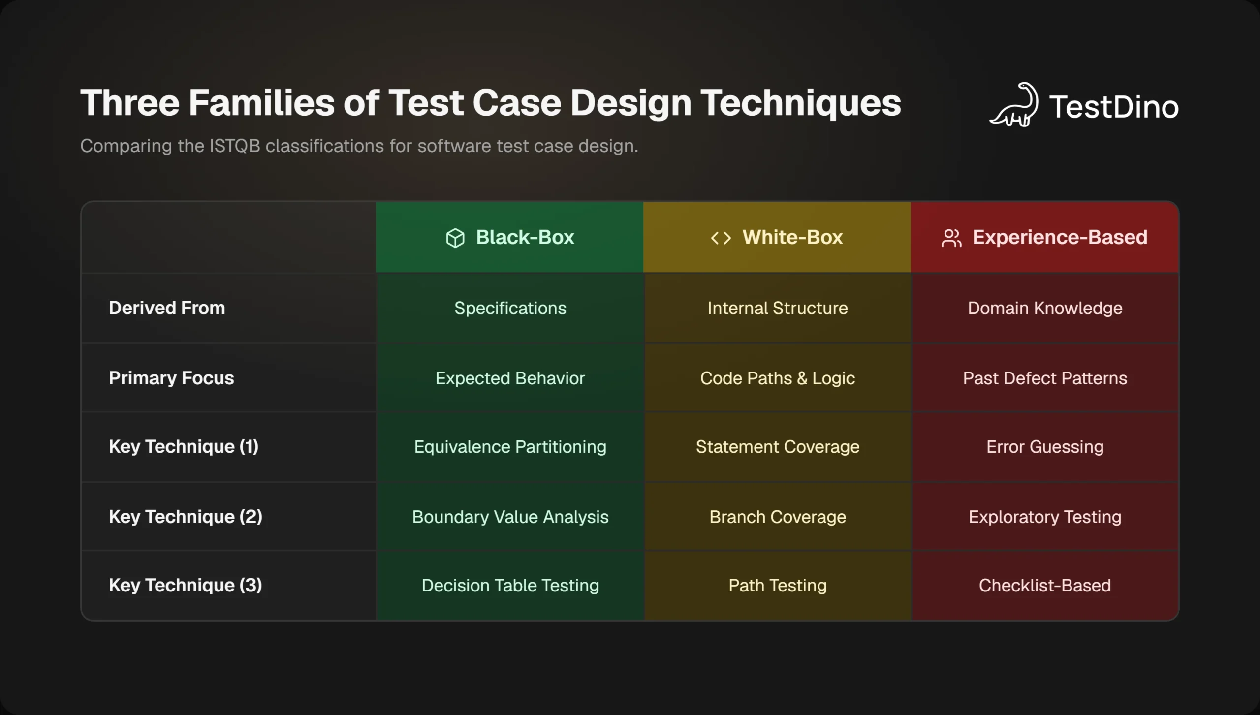The height and width of the screenshot is (715, 1260).
Task: Click the 'Path Testing' cell
Action: (778, 586)
